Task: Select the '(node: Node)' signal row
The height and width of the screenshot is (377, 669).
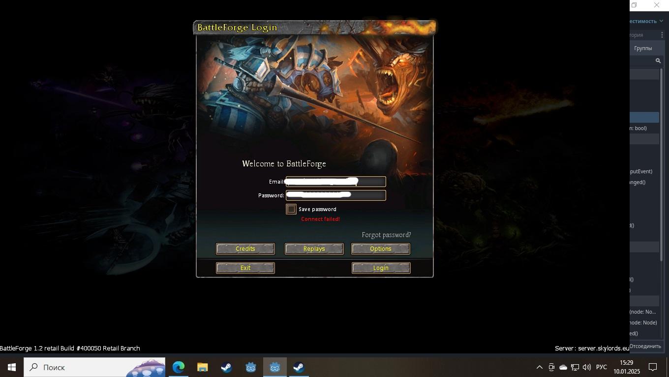Action: tap(643, 323)
